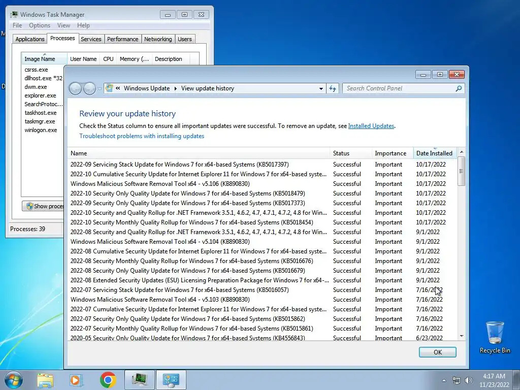Sort by Name column header
The width and height of the screenshot is (520, 390).
[x=199, y=153]
